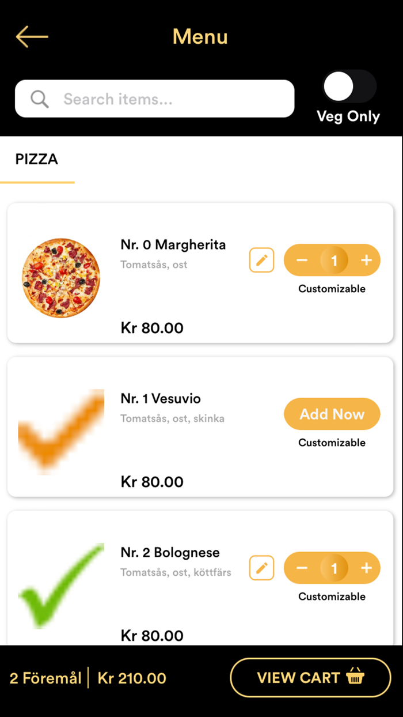Tap the minus icon for Nr. 0 Margherita
Viewport: 403px width, 717px height.
click(301, 260)
